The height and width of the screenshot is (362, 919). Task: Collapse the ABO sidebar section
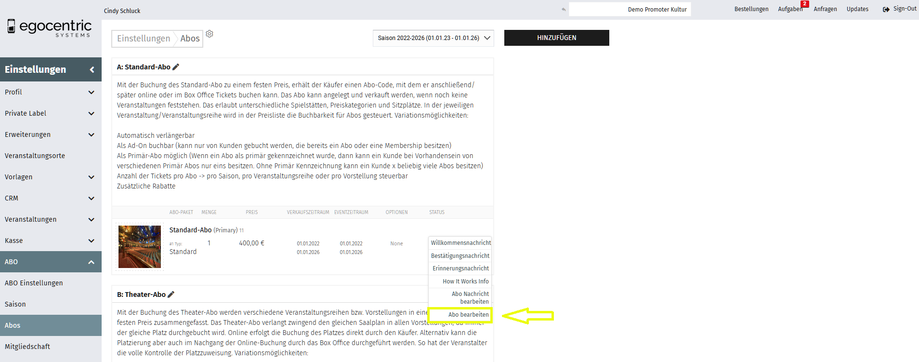click(91, 262)
